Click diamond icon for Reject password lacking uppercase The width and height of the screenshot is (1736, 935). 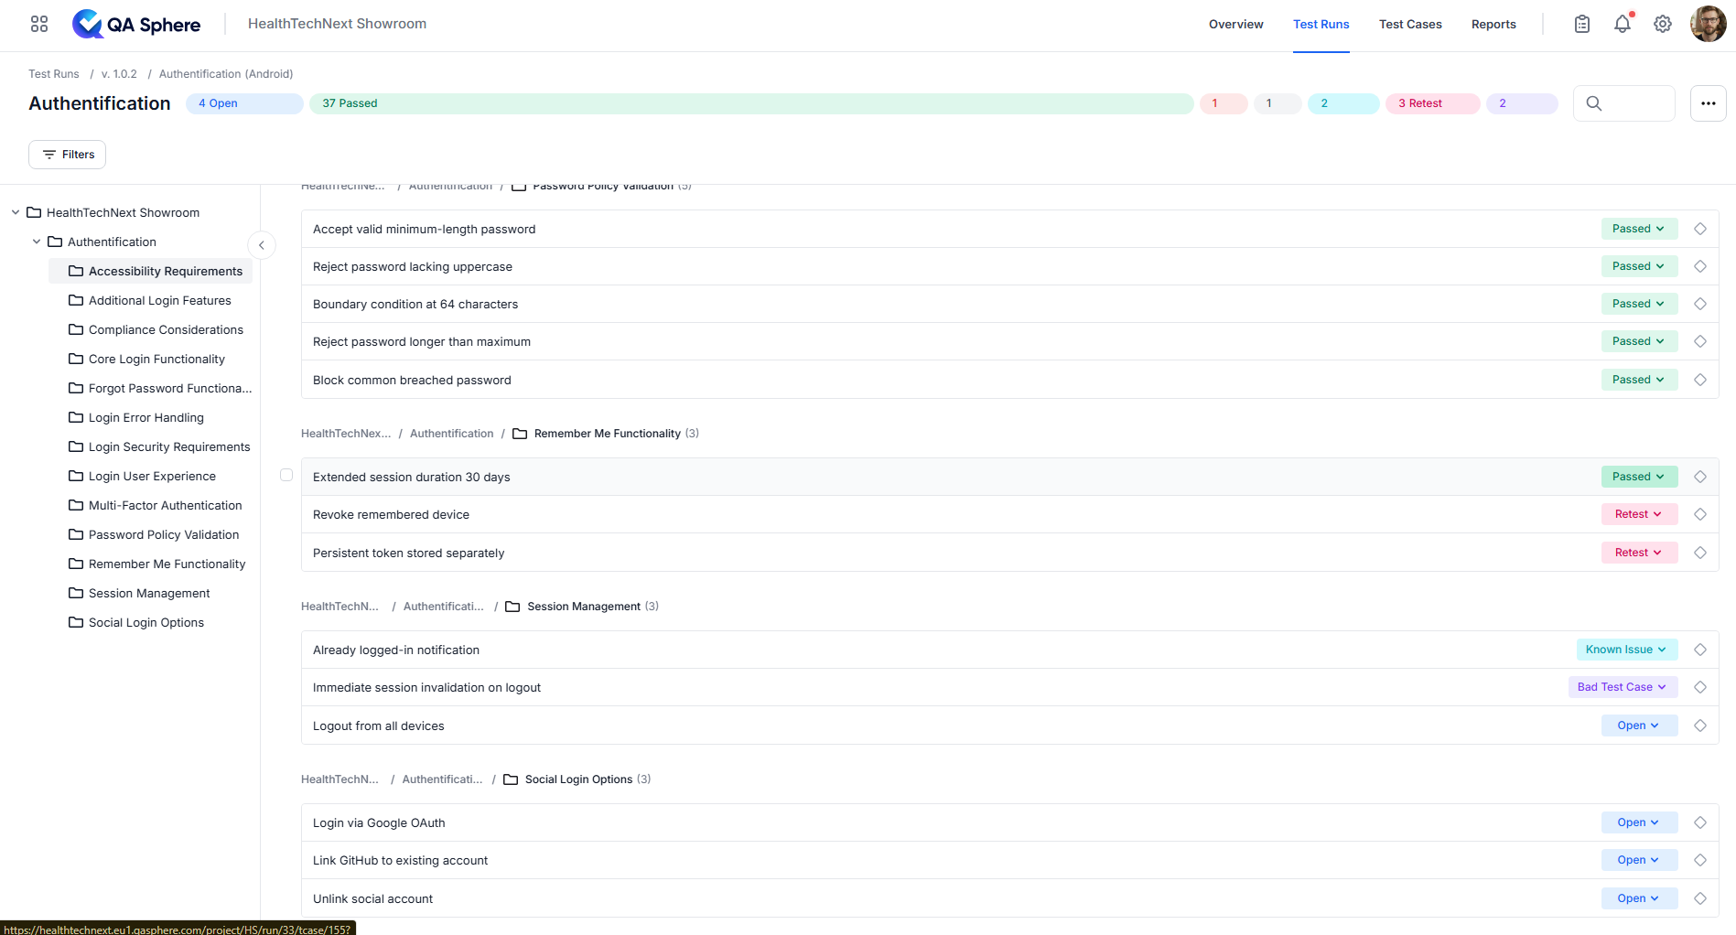[x=1700, y=266]
